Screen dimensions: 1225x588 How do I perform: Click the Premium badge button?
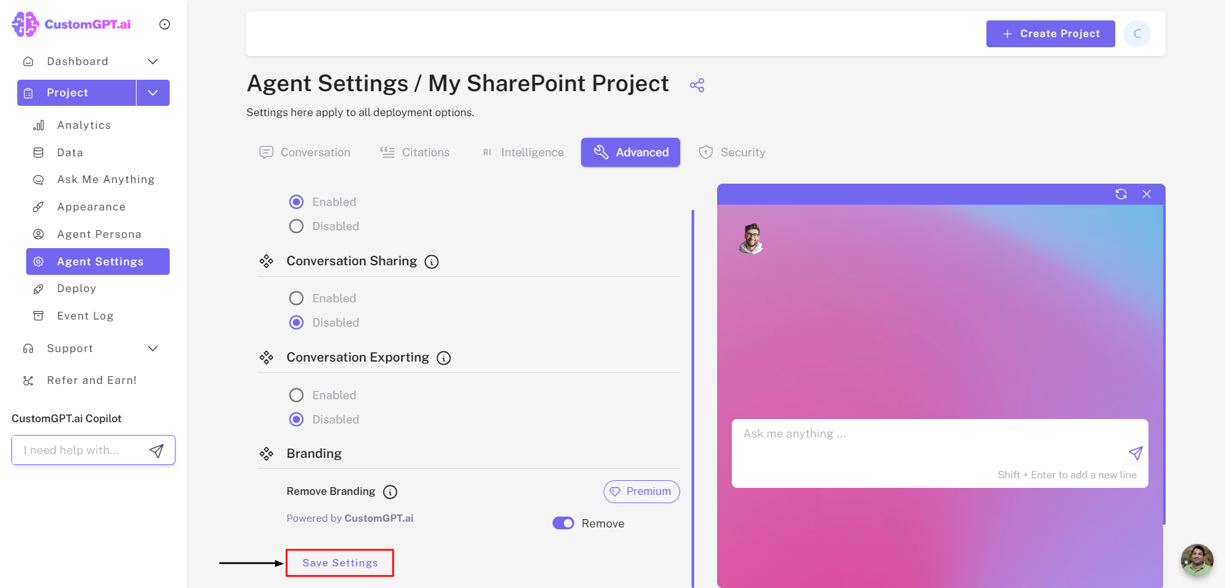tap(641, 492)
